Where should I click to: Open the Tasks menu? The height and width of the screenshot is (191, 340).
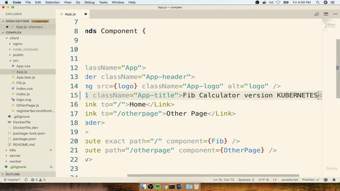click(103, 2)
